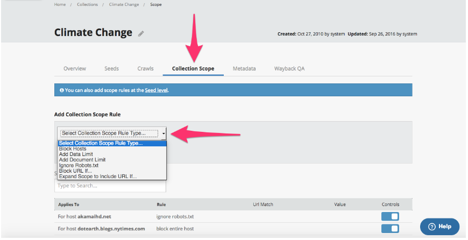Go to the Crawls tab
This screenshot has height=240, width=468.
tap(145, 69)
